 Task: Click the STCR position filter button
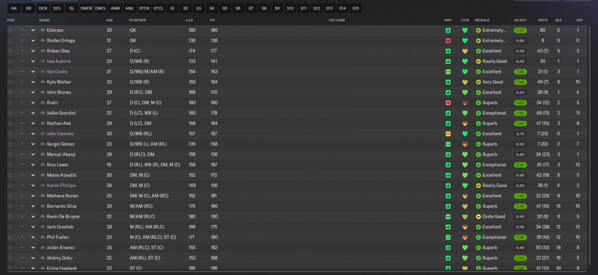(x=144, y=8)
